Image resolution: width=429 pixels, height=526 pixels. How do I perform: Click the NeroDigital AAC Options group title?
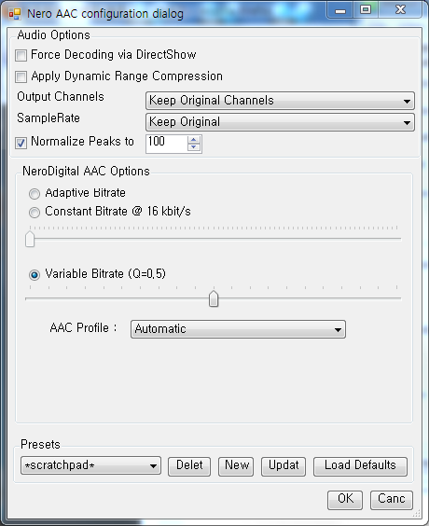[86, 171]
